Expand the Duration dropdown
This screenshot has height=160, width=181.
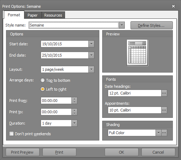74,123
